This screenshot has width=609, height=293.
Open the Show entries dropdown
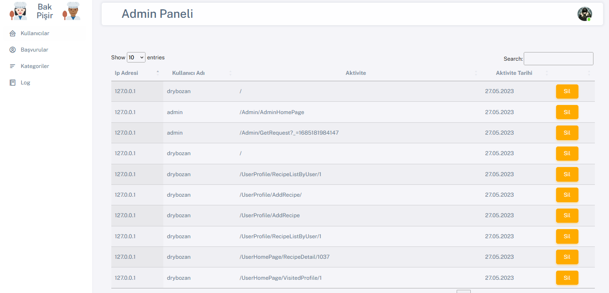(x=135, y=57)
